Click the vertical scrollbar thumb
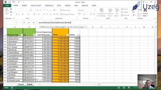161x90 pixels. click(156, 37)
